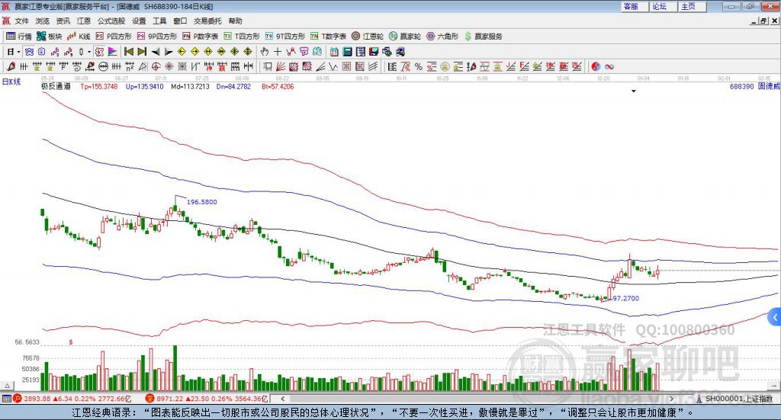This screenshot has width=781, height=420.
Task: Step chart left with black left arrow
Action: [156, 52]
